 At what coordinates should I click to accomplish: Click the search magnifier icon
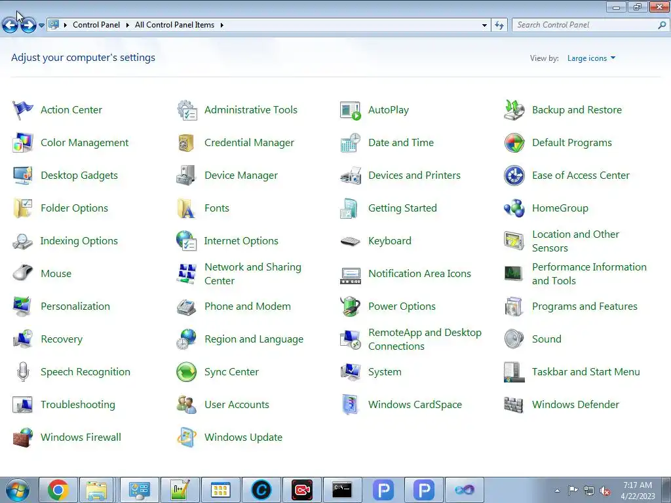click(662, 26)
